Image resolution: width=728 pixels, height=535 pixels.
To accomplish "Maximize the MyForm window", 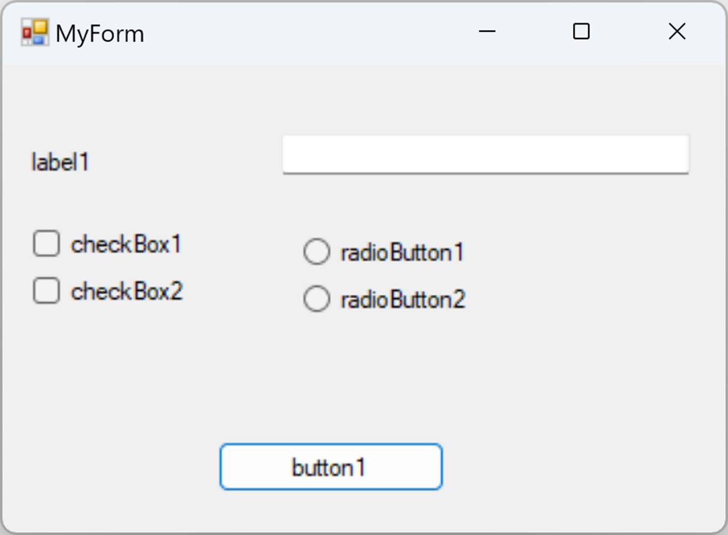I will coord(581,31).
